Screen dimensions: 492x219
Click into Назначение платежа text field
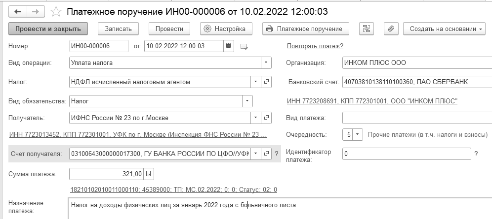(x=277, y=209)
